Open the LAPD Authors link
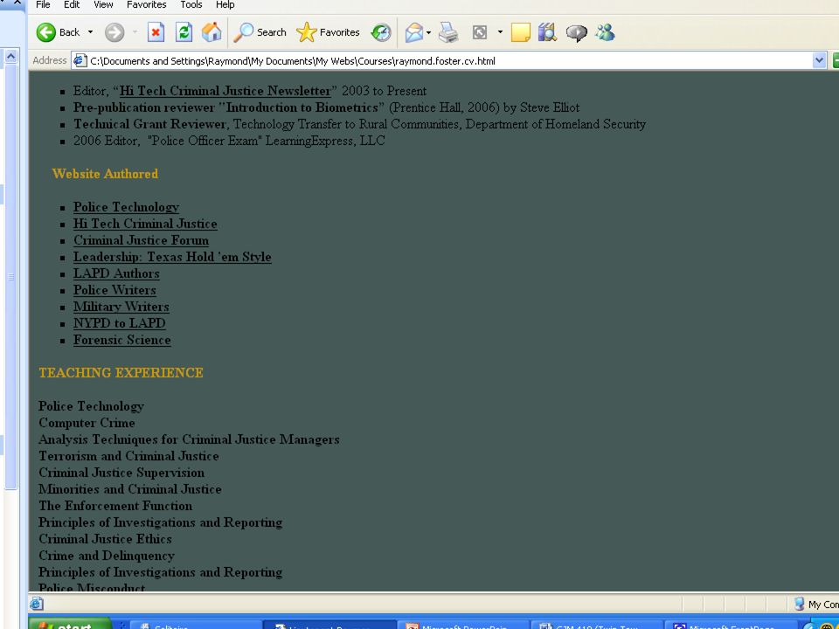 (x=116, y=273)
